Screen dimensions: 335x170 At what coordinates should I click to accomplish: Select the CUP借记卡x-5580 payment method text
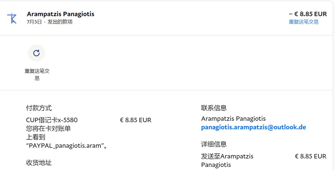pyautogui.click(x=52, y=120)
